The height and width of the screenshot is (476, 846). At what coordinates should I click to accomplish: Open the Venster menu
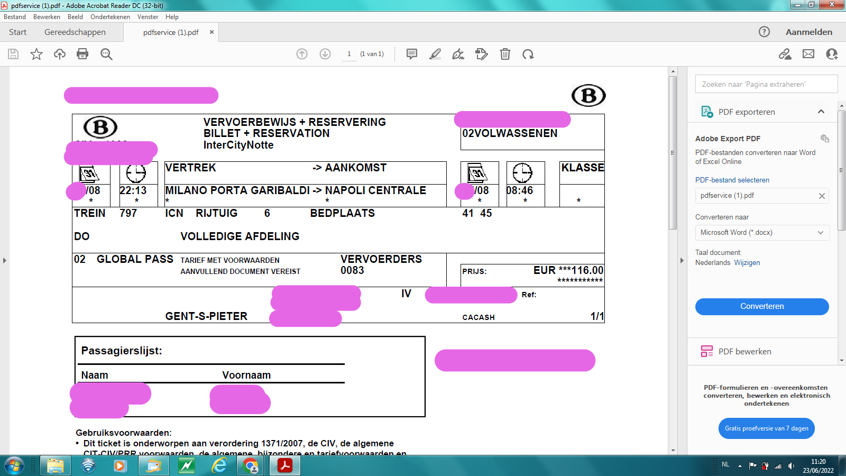148,17
